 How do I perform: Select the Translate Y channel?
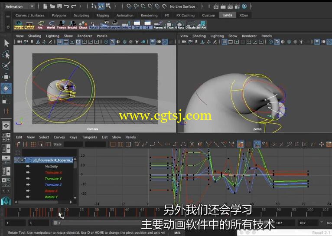point(53,179)
